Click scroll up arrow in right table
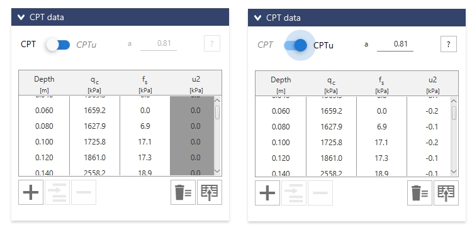Image resolution: width=472 pixels, height=230 pixels. (x=454, y=101)
